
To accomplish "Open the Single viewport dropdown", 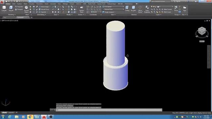I will click(x=109, y=12).
